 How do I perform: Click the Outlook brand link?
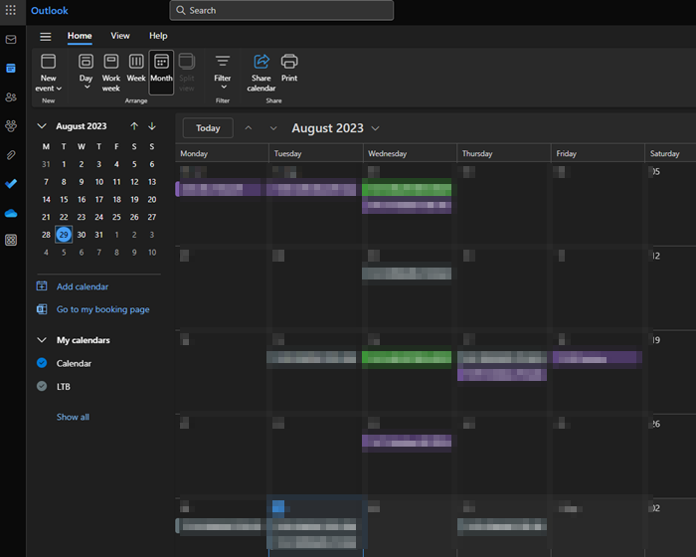point(50,11)
